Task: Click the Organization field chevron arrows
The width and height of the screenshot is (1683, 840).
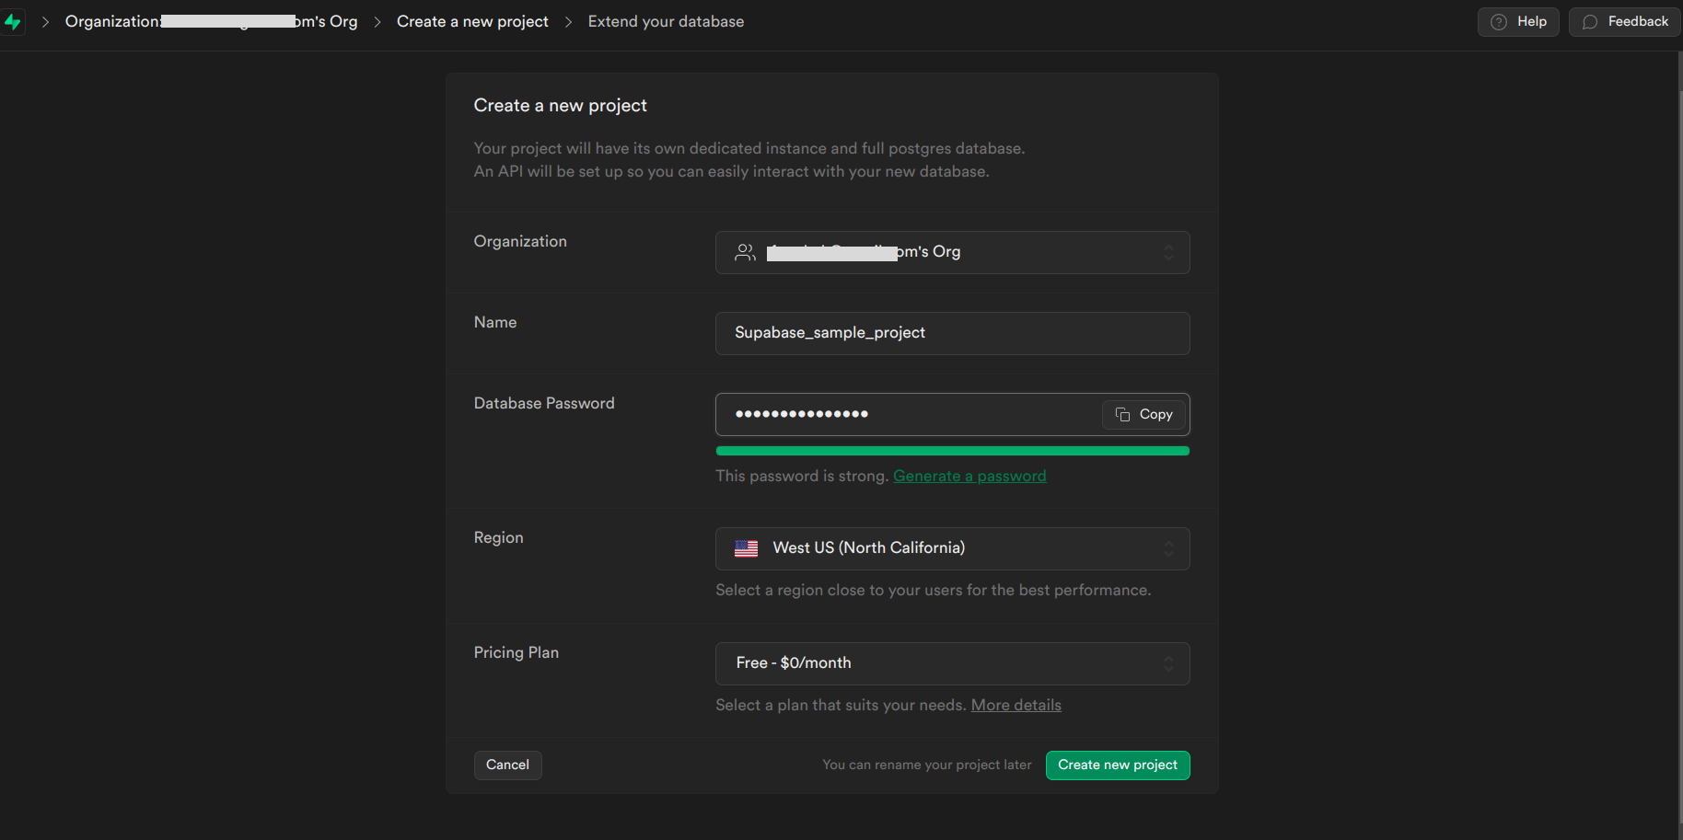Action: tap(1168, 252)
